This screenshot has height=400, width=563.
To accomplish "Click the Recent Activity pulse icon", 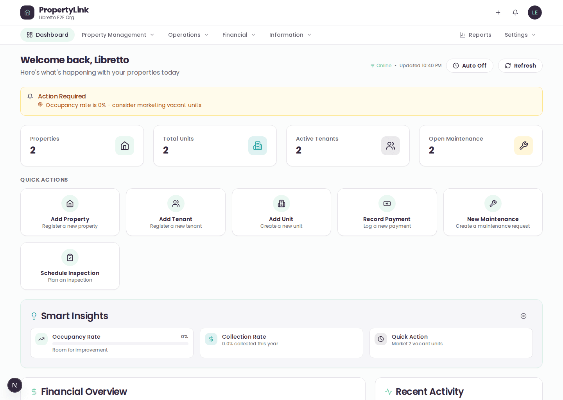I will pos(389,392).
